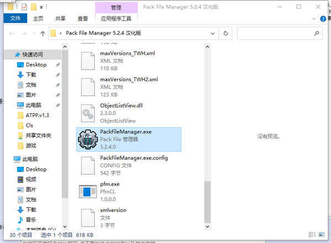Select the maxVersions_TWH2.xml file icon
Screen dimensions: 331x243
click(x=88, y=87)
